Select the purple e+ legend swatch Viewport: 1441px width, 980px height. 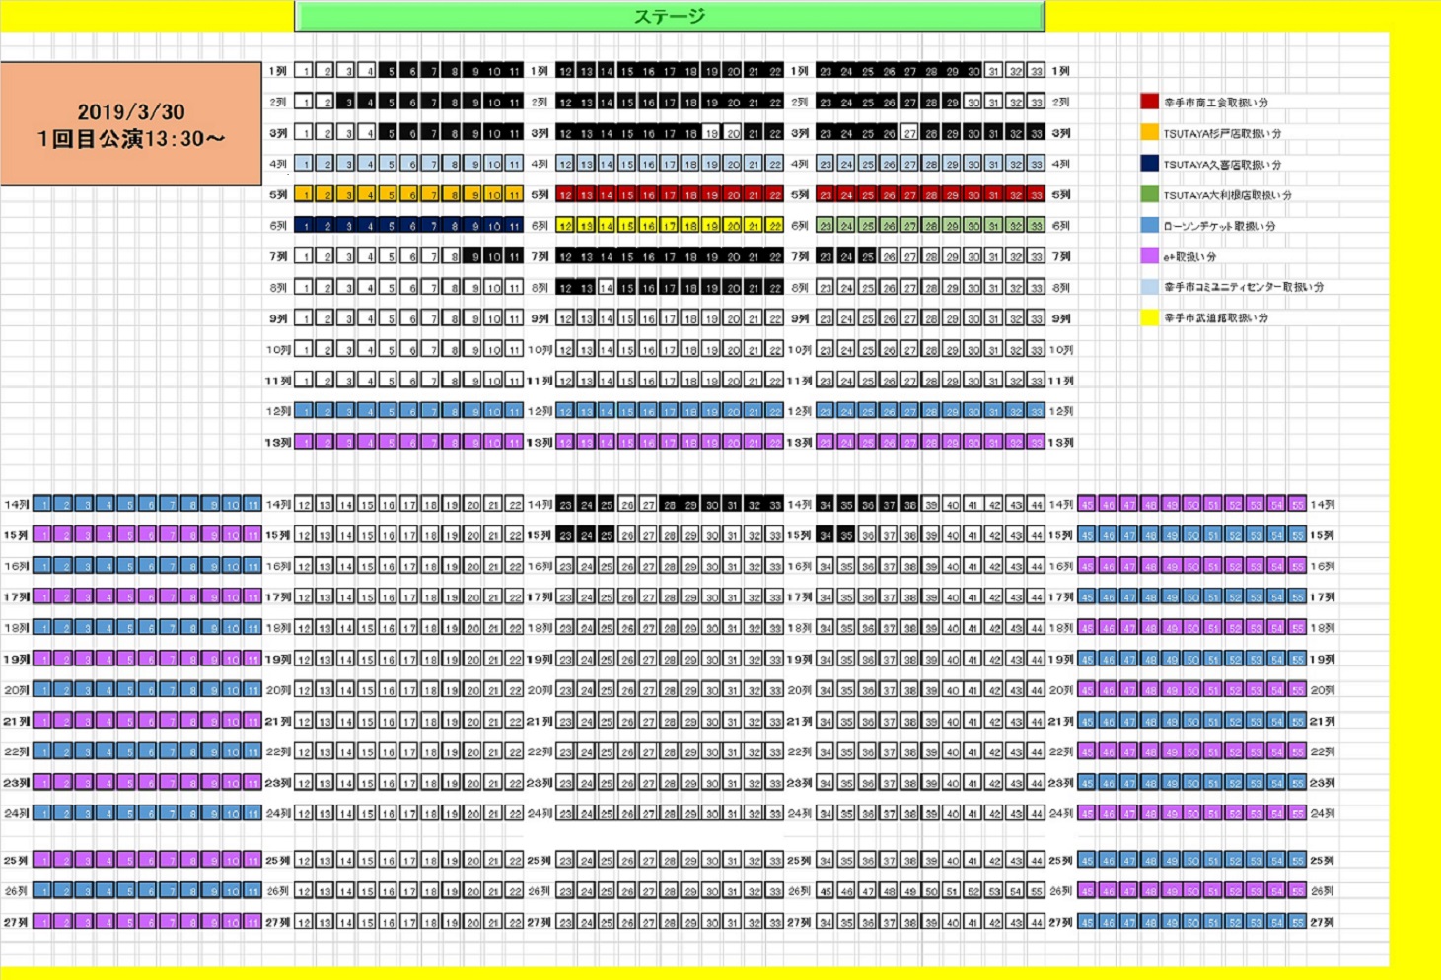click(1149, 256)
